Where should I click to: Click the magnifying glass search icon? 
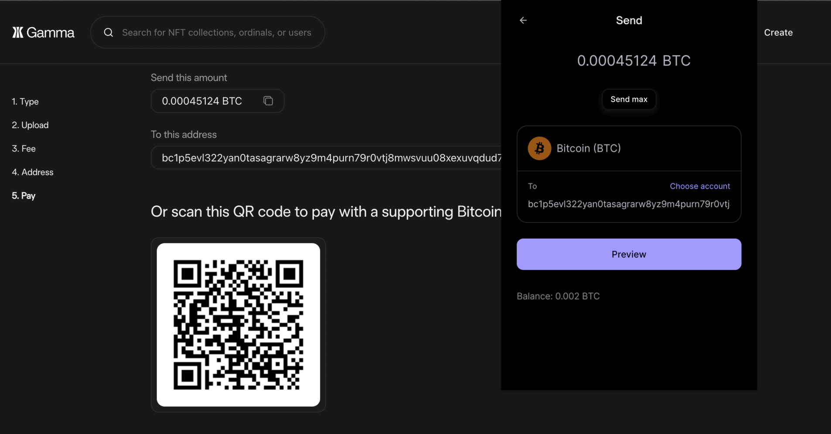coord(108,32)
